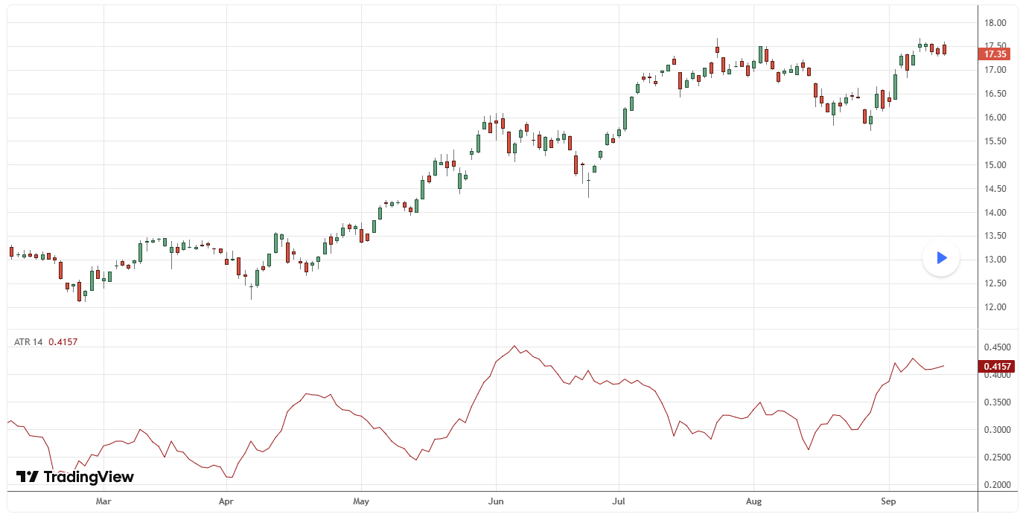Viewport: 1023px width, 517px height.
Task: Open the TradingView logo link
Action: coord(75,477)
